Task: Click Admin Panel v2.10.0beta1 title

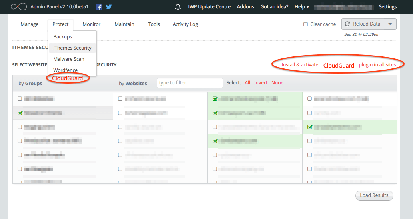Action: click(x=59, y=7)
